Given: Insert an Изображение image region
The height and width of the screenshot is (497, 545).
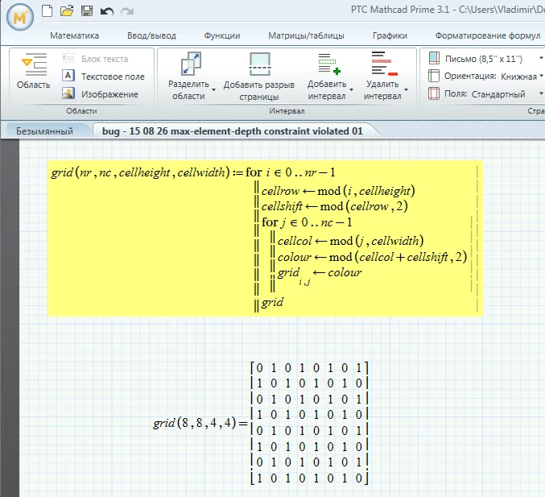Looking at the screenshot, I should [100, 94].
